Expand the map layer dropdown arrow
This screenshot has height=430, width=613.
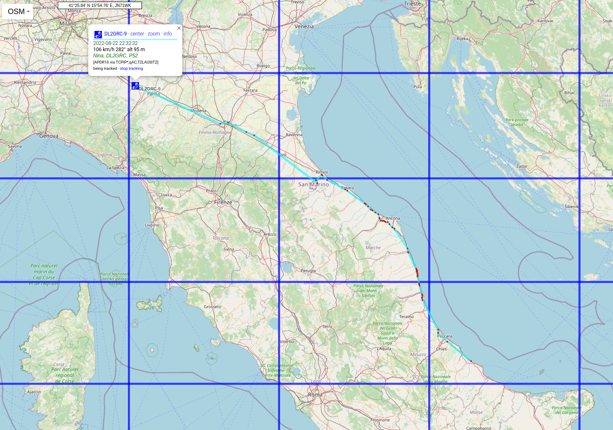[28, 12]
